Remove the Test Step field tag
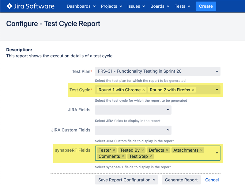245x190 pixels. [x=151, y=156]
